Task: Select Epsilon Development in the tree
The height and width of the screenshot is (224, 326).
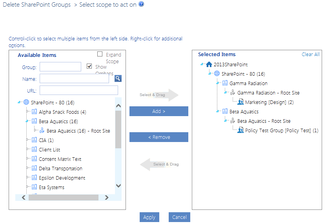Action: coord(62,178)
